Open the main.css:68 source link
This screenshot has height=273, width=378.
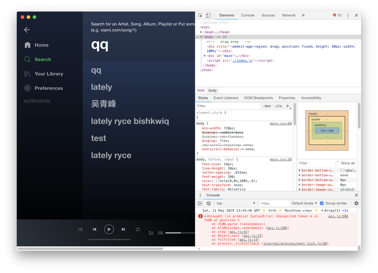coord(281,124)
